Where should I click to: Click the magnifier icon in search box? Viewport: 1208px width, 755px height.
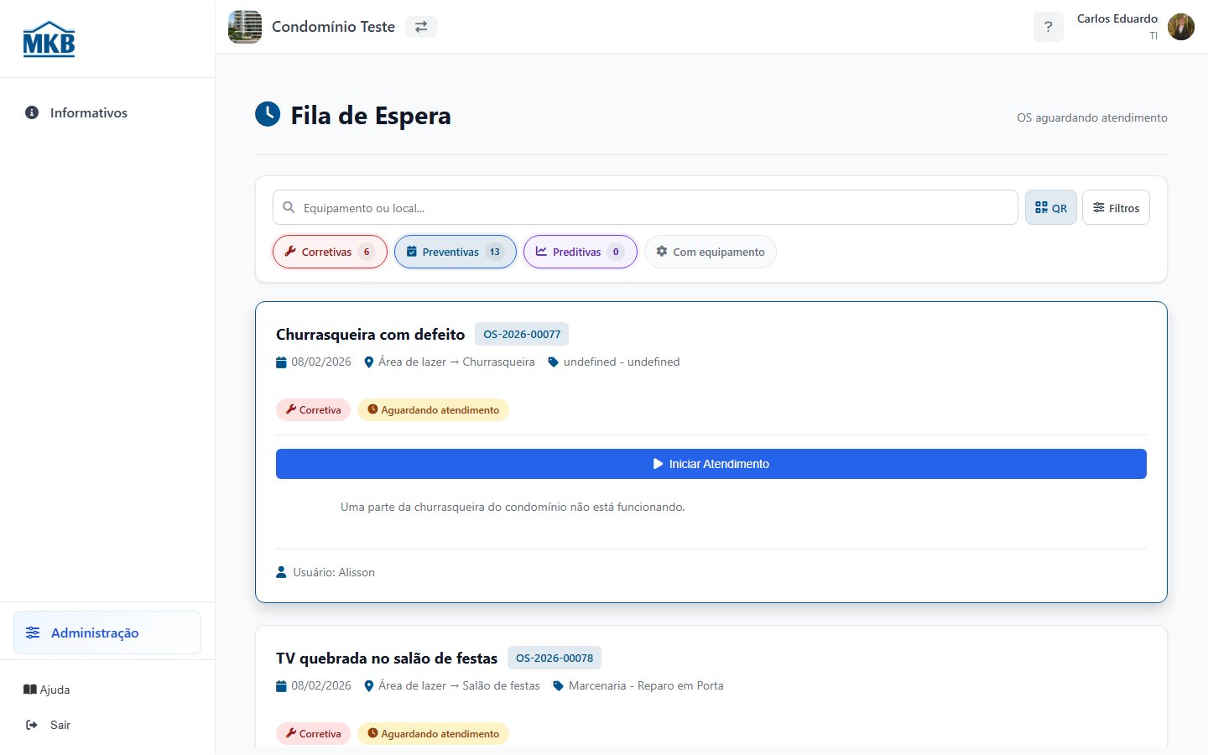click(289, 207)
